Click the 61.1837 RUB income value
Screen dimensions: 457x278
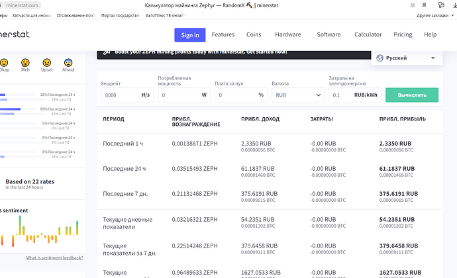pos(258,169)
